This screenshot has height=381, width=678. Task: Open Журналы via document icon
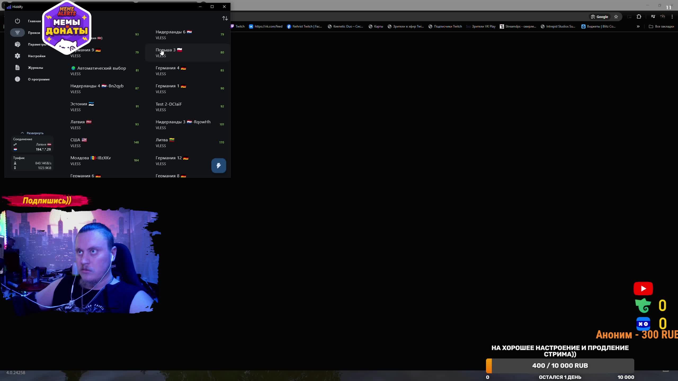[x=17, y=67]
